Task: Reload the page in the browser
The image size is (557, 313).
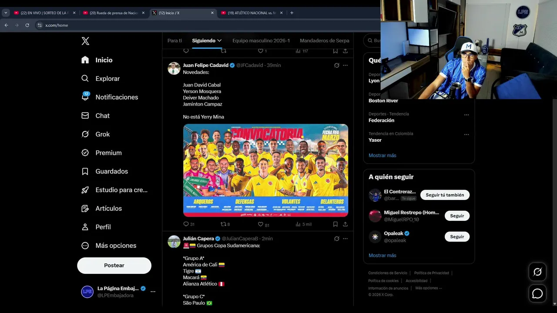Action: pyautogui.click(x=27, y=25)
